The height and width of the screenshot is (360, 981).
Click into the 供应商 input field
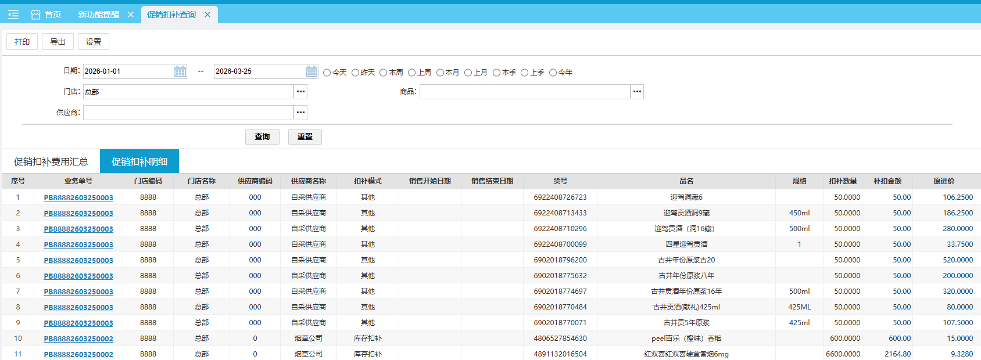click(188, 113)
